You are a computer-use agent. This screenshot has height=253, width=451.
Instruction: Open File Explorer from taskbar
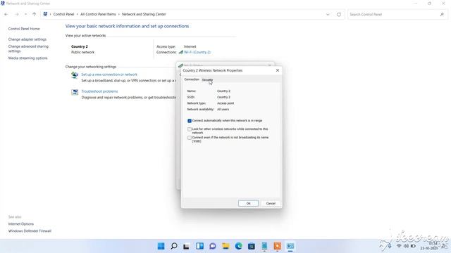pyautogui.click(x=225, y=246)
